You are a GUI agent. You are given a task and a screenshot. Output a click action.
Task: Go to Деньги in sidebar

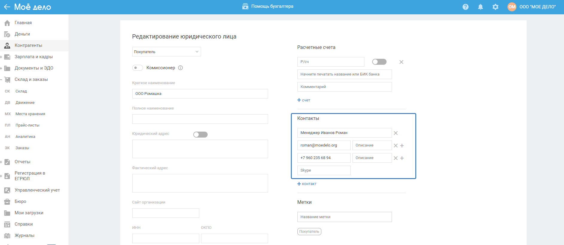[x=22, y=34]
